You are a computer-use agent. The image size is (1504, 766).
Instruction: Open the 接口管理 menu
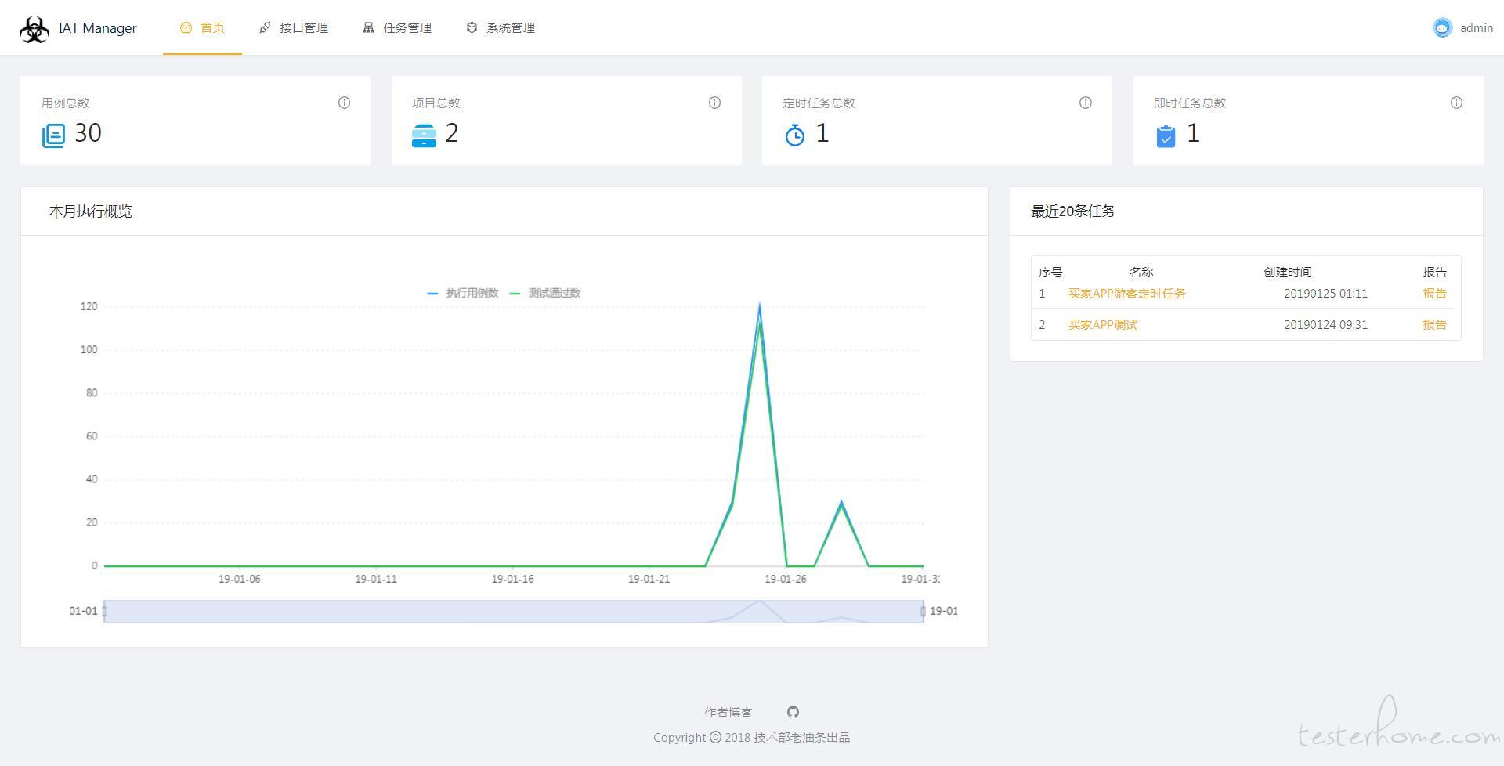[x=294, y=28]
